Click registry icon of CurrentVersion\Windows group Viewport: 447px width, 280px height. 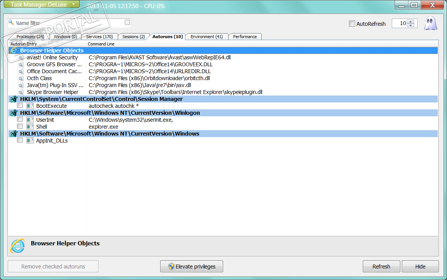[14, 134]
